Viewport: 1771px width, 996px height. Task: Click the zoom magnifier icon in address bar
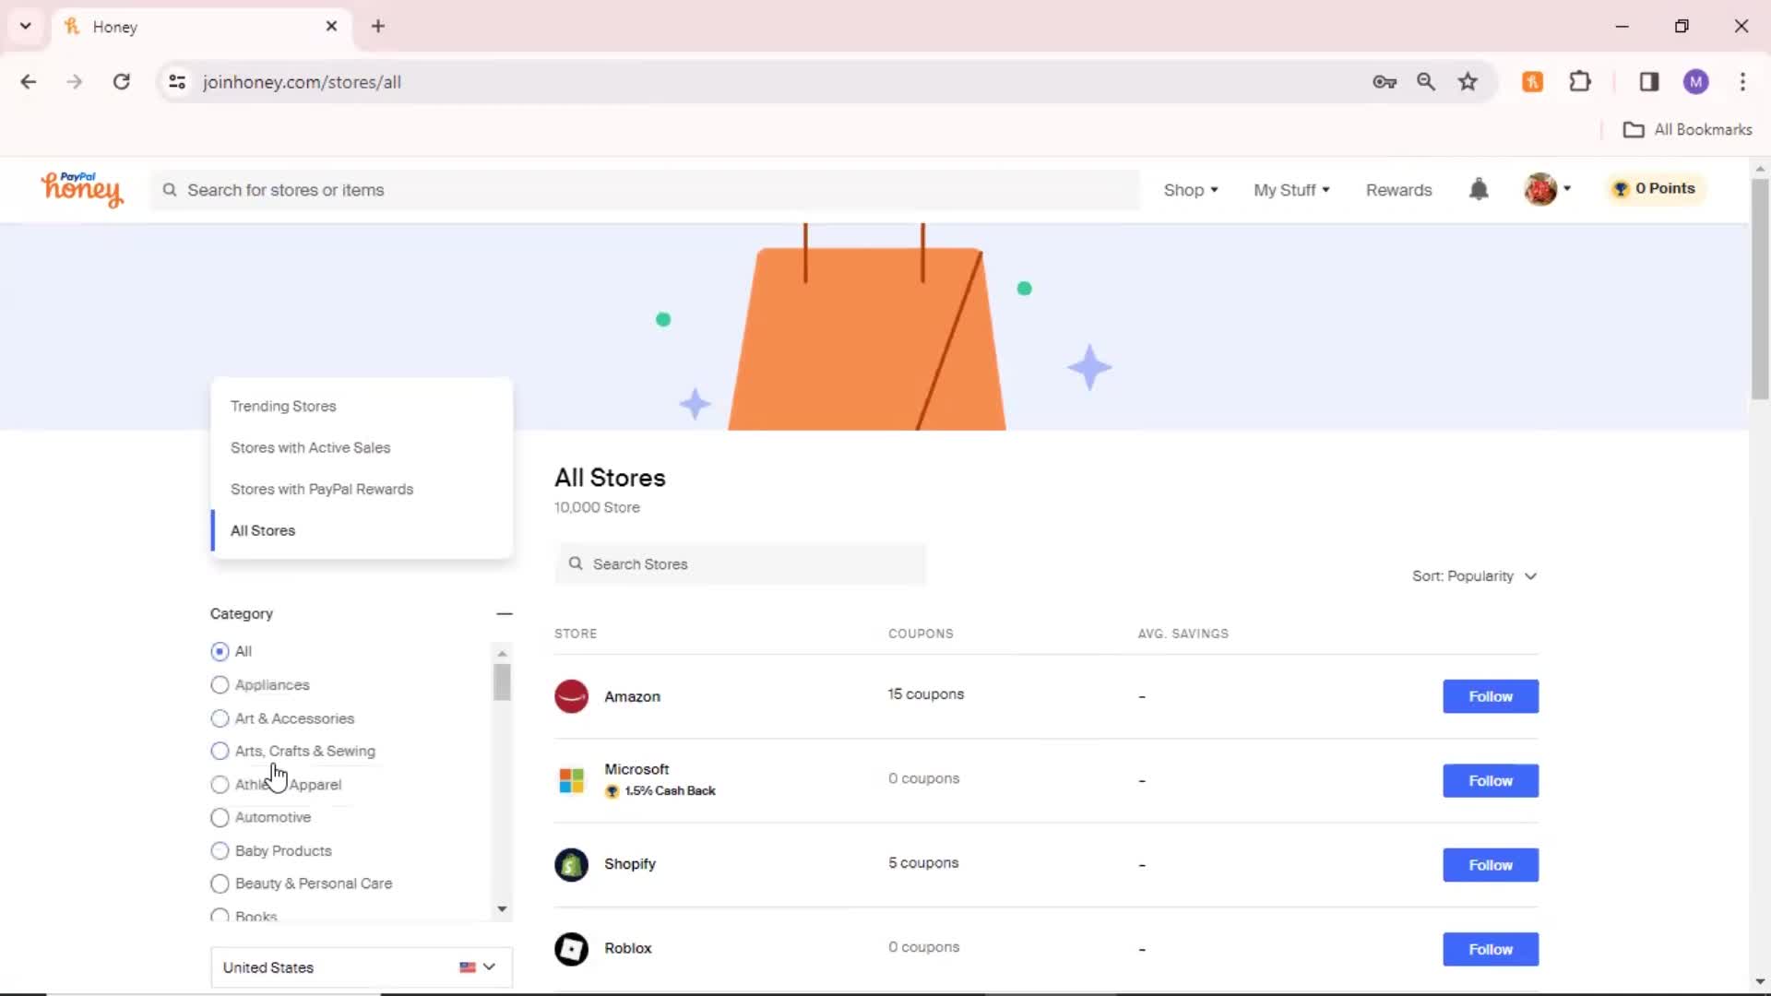pos(1426,82)
